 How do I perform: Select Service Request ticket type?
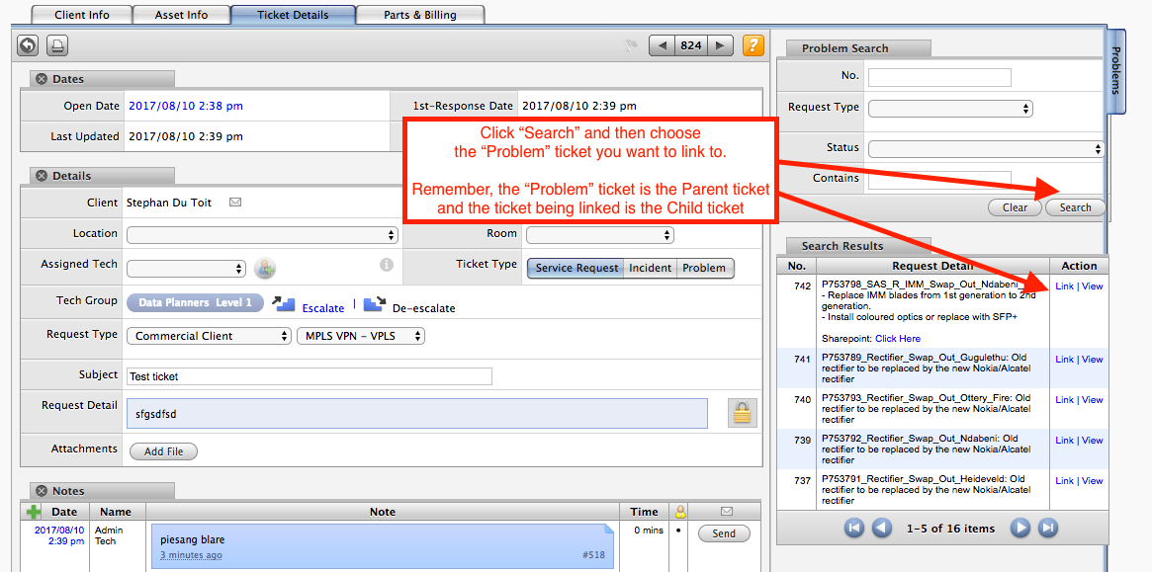click(x=576, y=268)
